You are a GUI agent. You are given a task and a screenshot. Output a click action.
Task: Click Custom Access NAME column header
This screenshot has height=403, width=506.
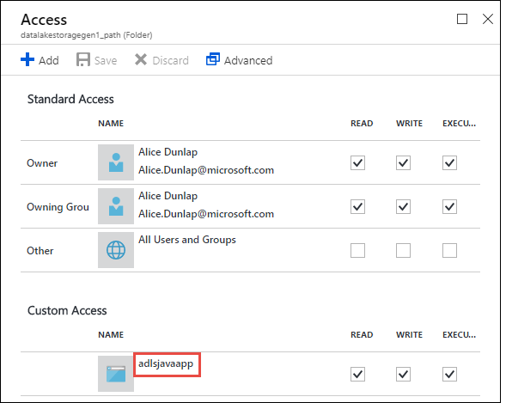111,335
